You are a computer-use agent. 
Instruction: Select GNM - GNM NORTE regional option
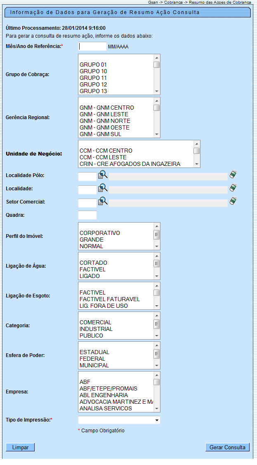104,121
